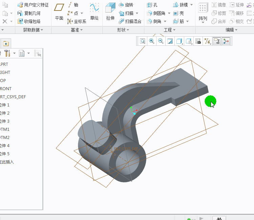Screen dimensions: 254x220
Task: Open the Sweep (扫描) dropdown arrow
Action: tap(137, 13)
